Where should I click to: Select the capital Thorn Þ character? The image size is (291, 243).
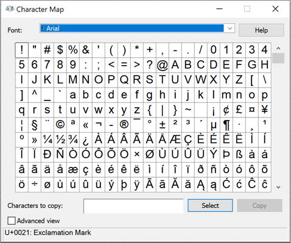pyautogui.click(x=226, y=155)
